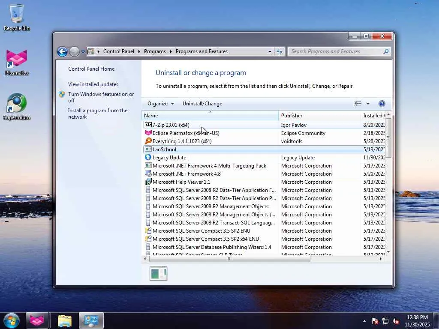Click the .NET Framework 4.8 program icon
Viewport: 439px width, 329px height.
point(148,173)
